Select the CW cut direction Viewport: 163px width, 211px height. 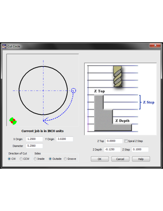coord(9,159)
